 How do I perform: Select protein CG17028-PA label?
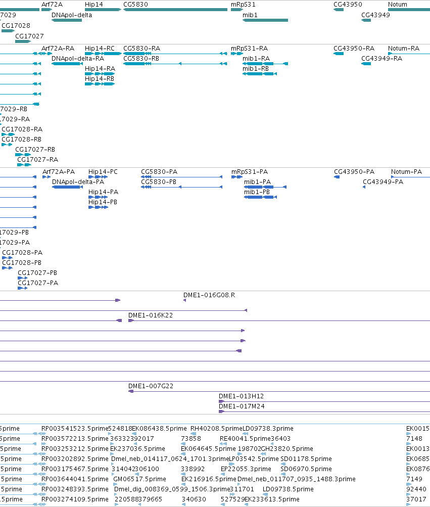(22, 253)
